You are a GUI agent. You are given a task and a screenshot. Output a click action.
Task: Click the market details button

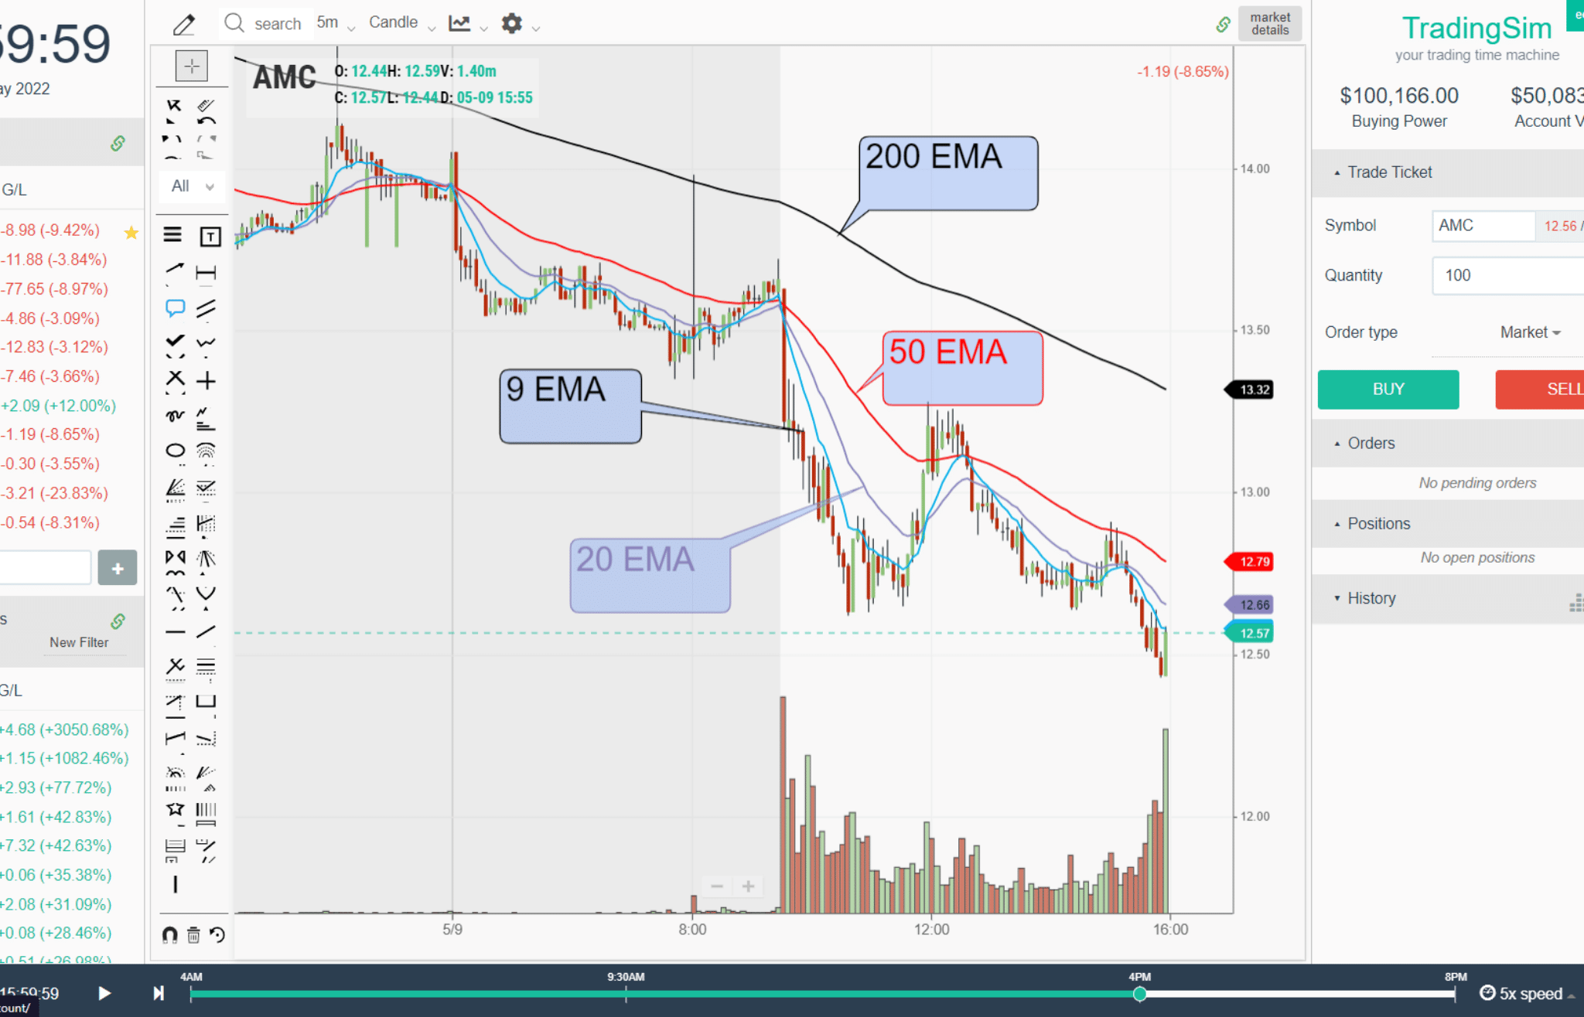click(x=1270, y=24)
